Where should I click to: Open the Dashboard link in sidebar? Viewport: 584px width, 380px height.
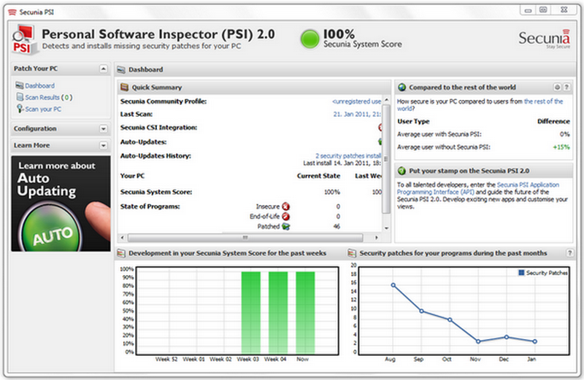[39, 85]
